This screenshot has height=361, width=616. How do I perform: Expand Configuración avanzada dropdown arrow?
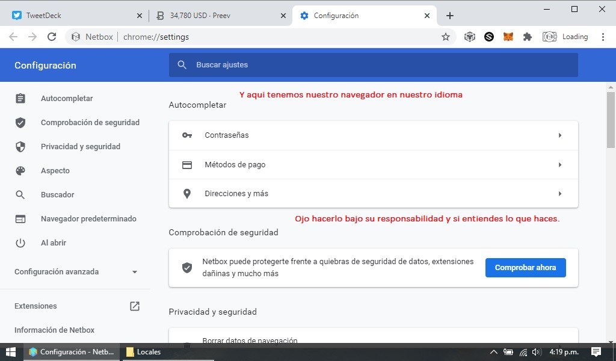pos(135,272)
